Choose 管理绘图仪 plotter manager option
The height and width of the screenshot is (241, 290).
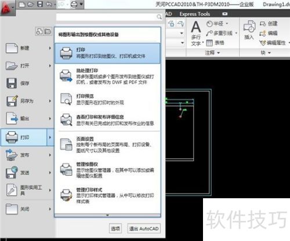click(x=107, y=170)
